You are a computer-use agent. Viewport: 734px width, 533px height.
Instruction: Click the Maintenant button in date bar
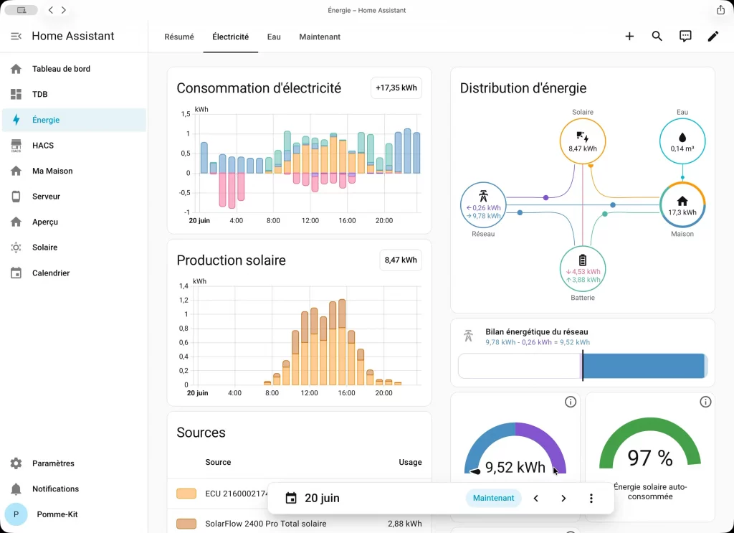click(493, 498)
